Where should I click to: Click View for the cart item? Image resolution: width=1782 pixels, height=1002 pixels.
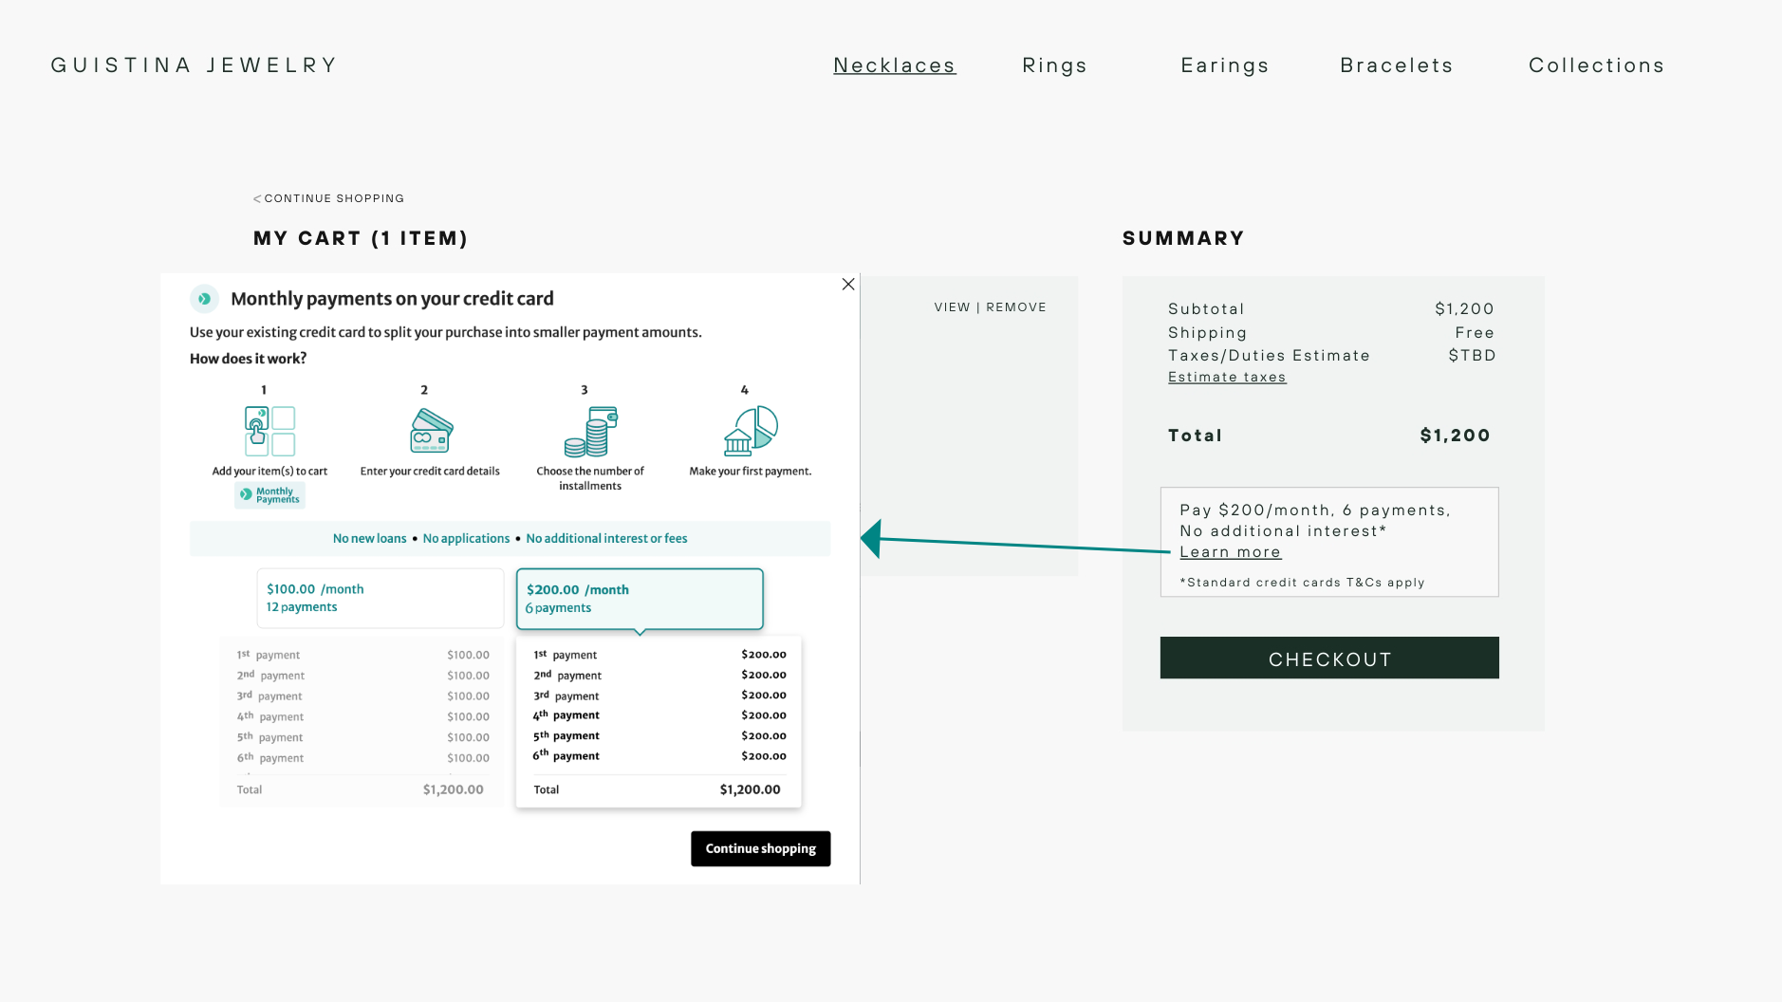point(952,307)
